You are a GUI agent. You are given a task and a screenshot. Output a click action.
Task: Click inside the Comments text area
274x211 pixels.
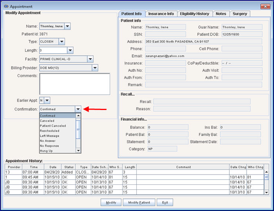click(x=75, y=84)
